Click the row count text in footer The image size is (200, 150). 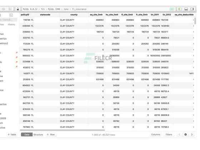coord(103,135)
